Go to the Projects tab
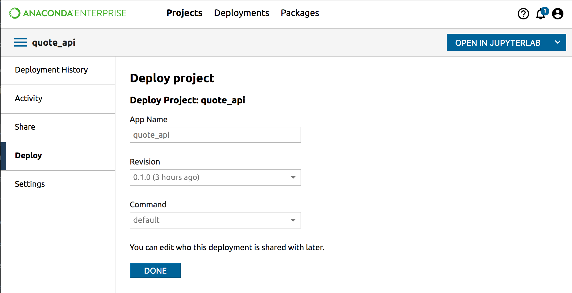This screenshot has width=572, height=293. click(x=184, y=13)
